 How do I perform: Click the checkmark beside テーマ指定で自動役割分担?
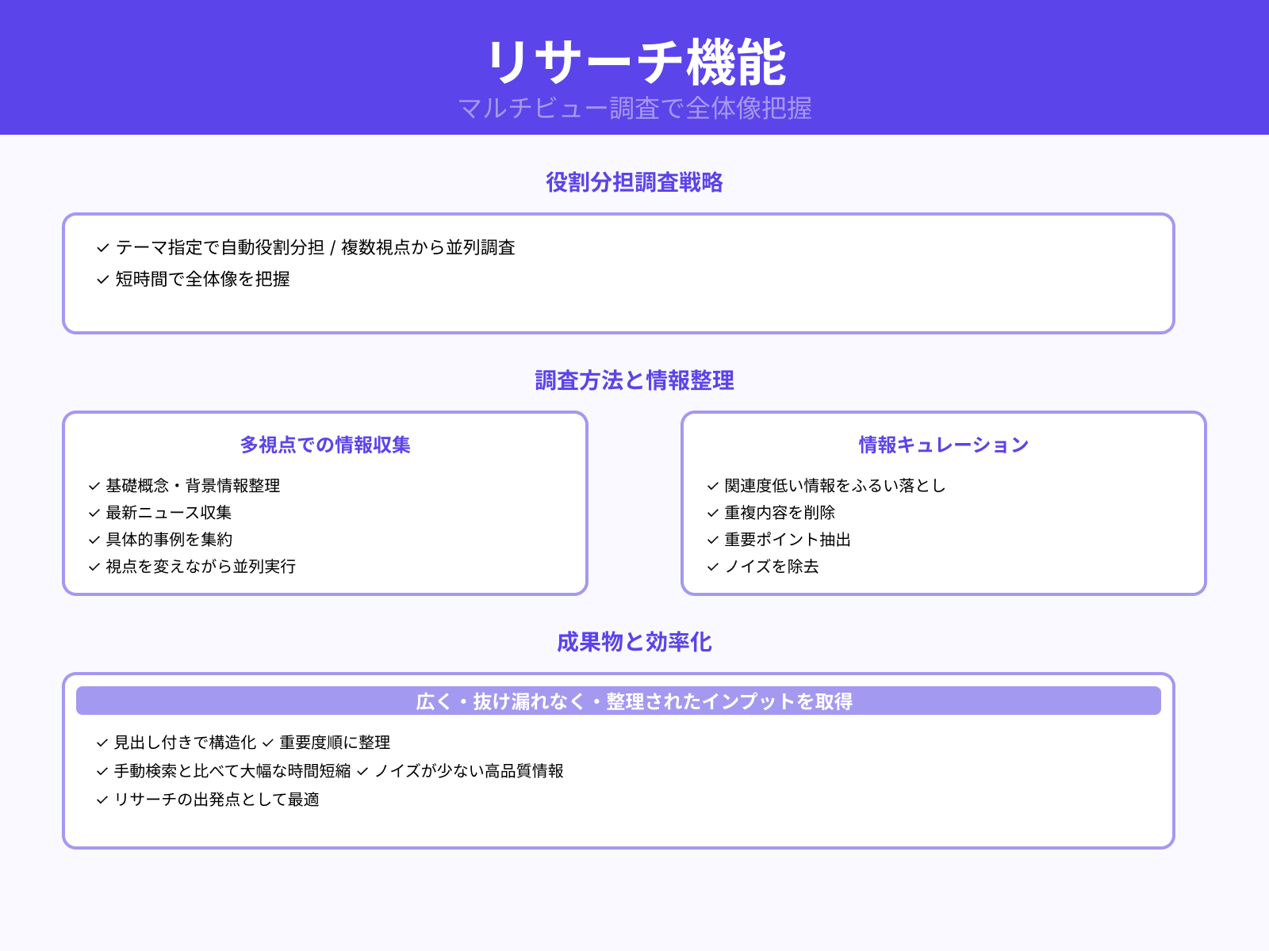click(101, 248)
